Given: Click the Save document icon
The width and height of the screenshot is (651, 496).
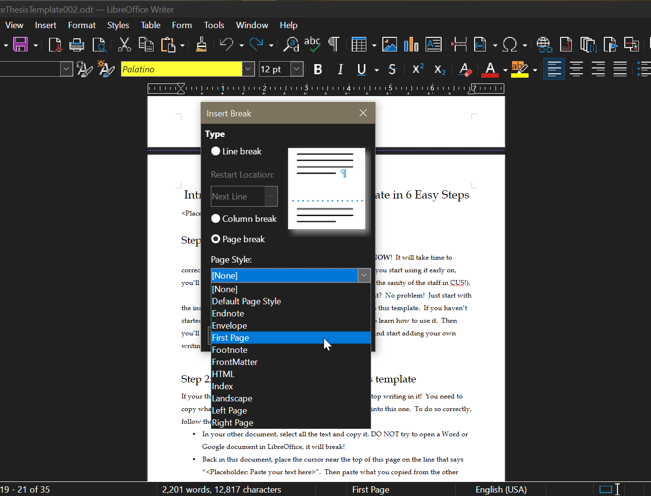Looking at the screenshot, I should [x=20, y=45].
